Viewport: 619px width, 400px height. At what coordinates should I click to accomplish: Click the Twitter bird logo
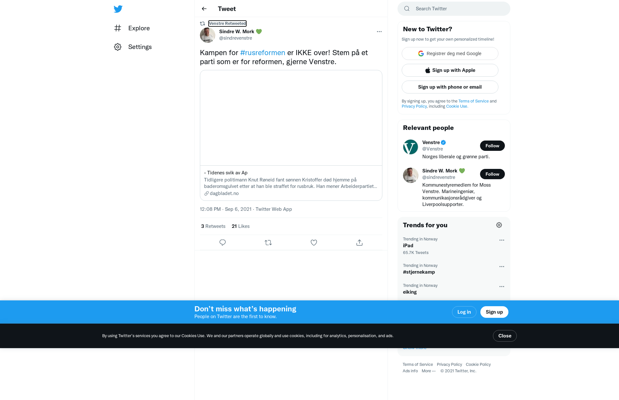click(x=118, y=9)
